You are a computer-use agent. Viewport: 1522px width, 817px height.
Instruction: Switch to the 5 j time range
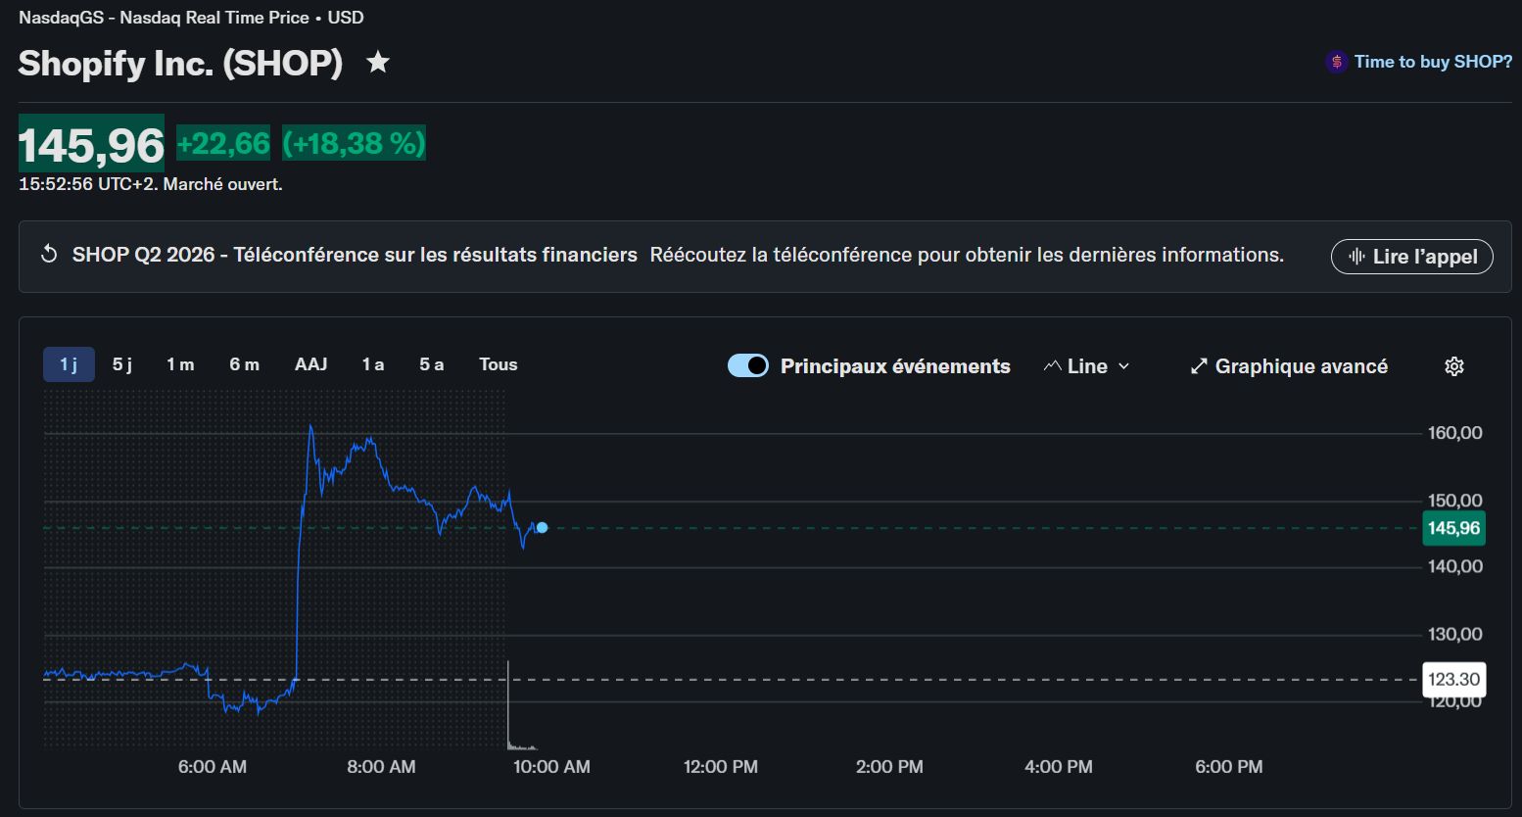coord(122,364)
